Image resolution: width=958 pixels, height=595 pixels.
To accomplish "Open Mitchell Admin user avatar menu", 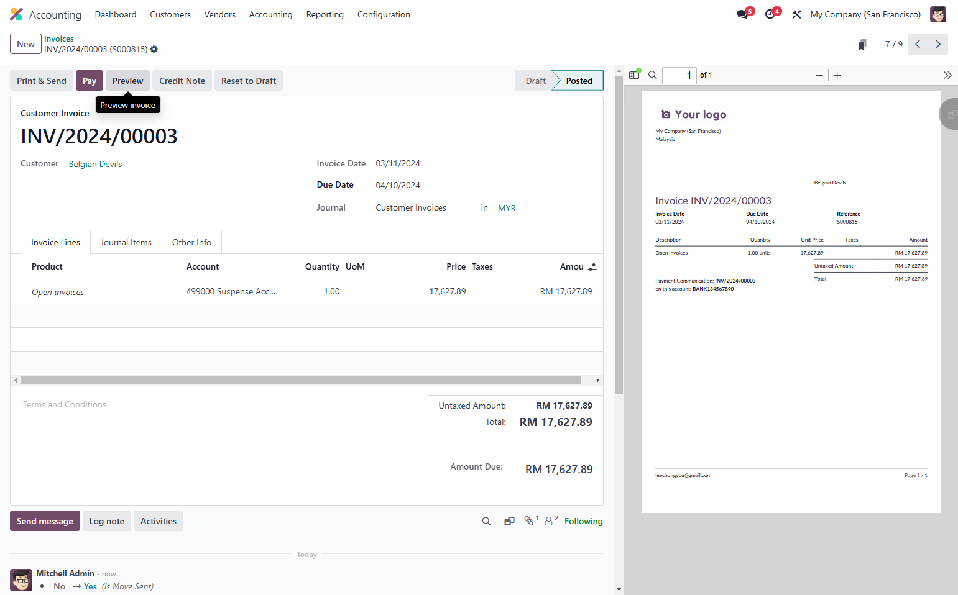I will pyautogui.click(x=937, y=14).
